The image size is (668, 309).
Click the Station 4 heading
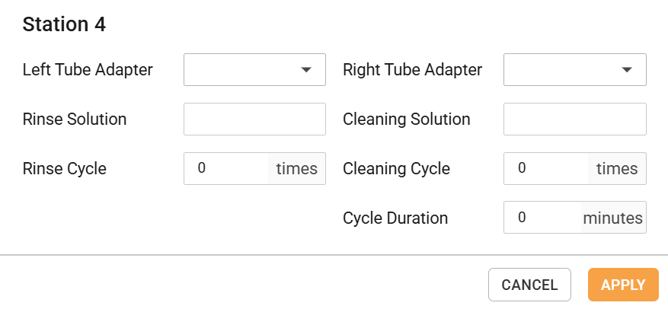tap(64, 24)
